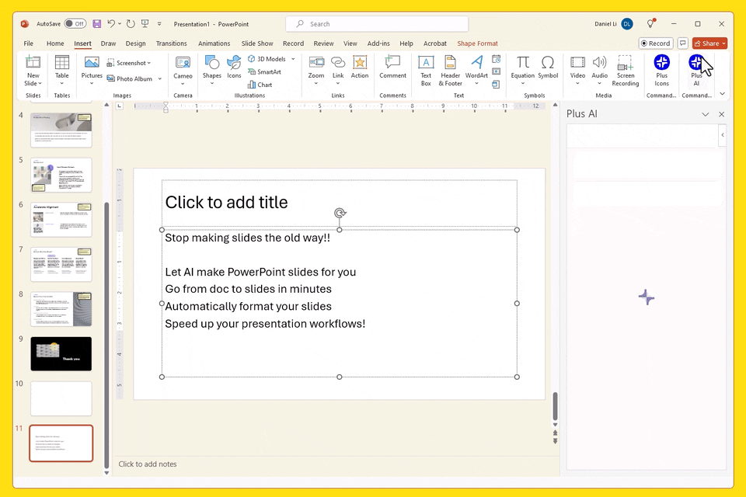746x497 pixels.
Task: Insert a Text Box from the ribbon
Action: 425,70
